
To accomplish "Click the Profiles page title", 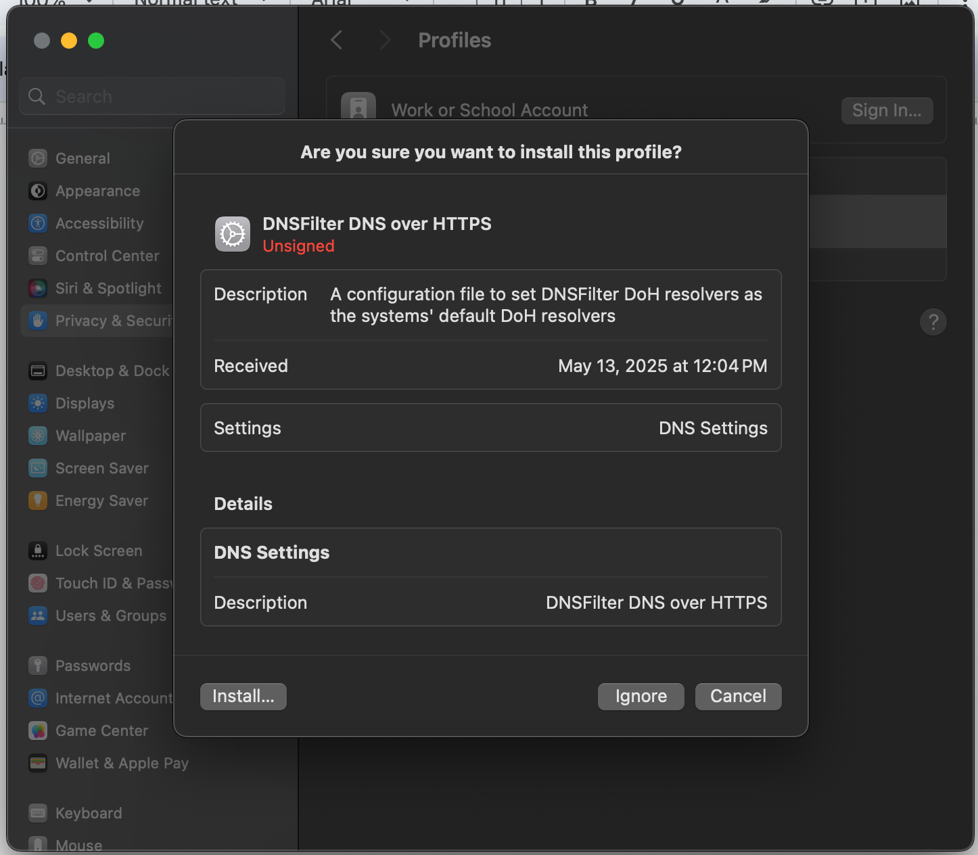I will click(x=455, y=40).
